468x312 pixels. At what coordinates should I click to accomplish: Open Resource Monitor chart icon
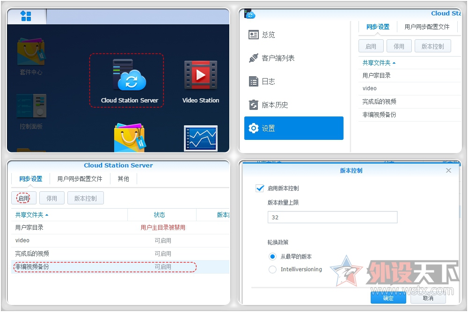(201, 138)
